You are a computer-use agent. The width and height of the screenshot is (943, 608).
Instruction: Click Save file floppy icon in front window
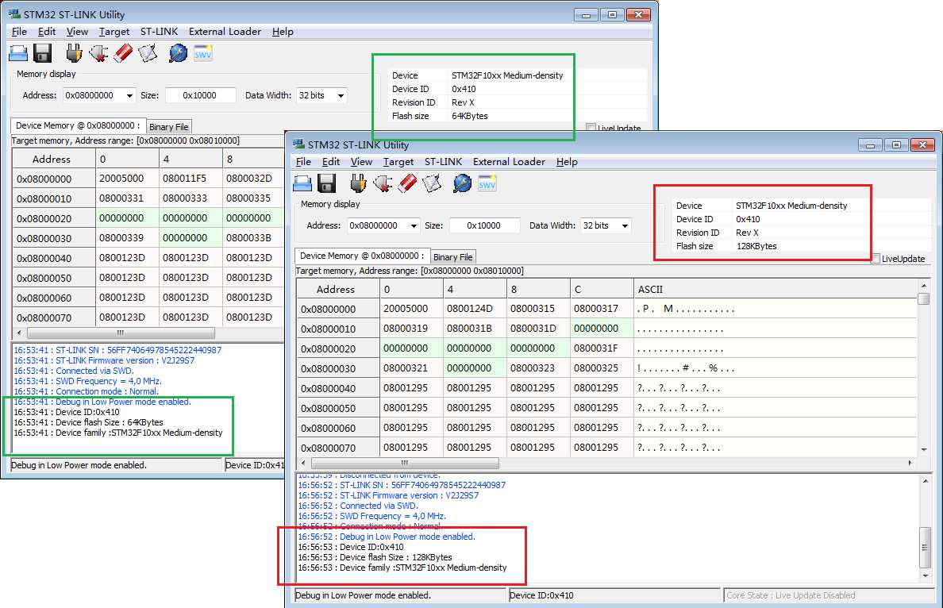point(327,183)
